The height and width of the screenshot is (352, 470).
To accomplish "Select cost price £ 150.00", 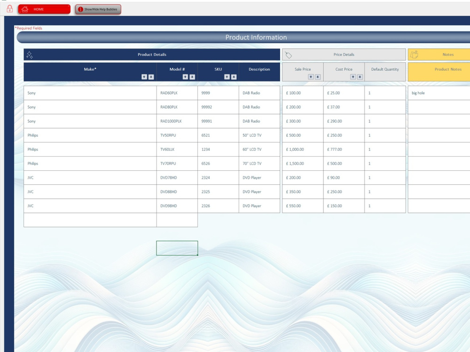I will pyautogui.click(x=344, y=206).
